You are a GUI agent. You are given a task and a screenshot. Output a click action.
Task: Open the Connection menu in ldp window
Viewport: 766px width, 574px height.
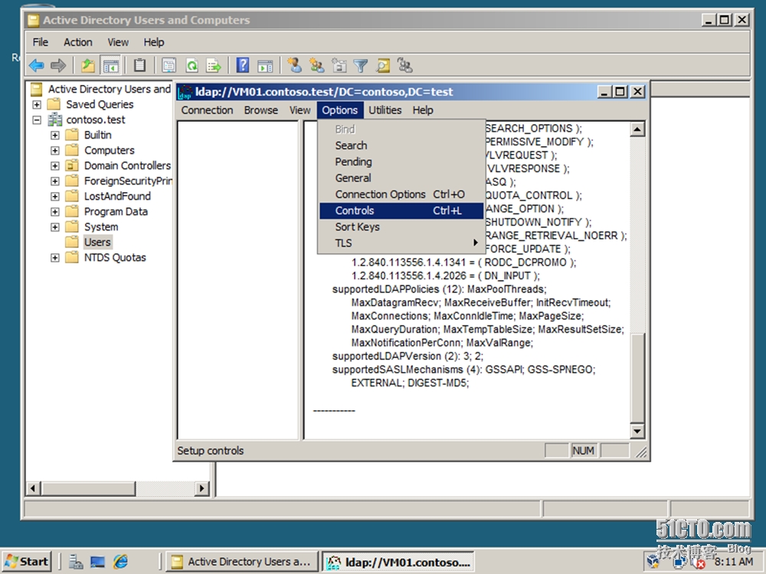(207, 110)
